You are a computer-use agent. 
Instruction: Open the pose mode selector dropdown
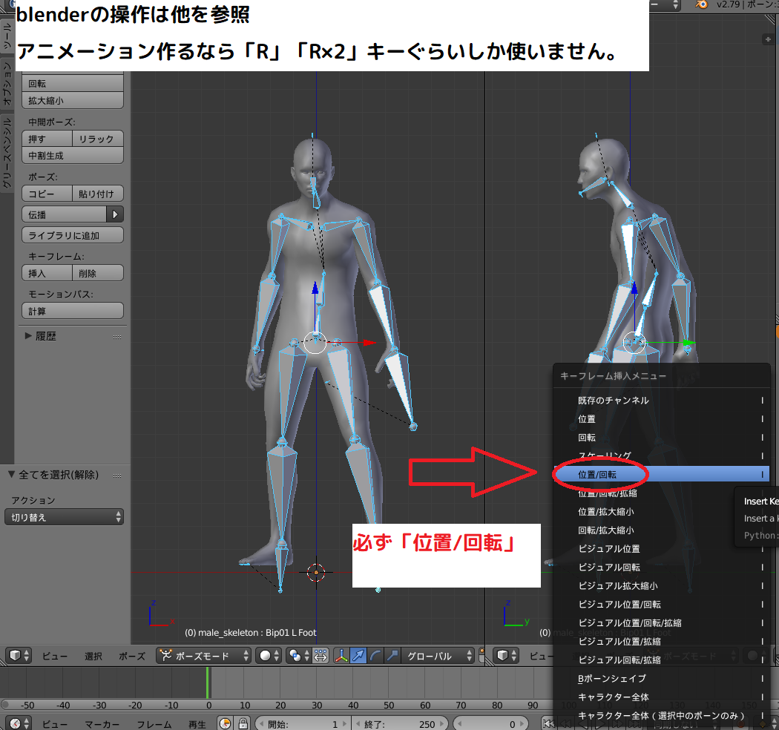tap(204, 656)
